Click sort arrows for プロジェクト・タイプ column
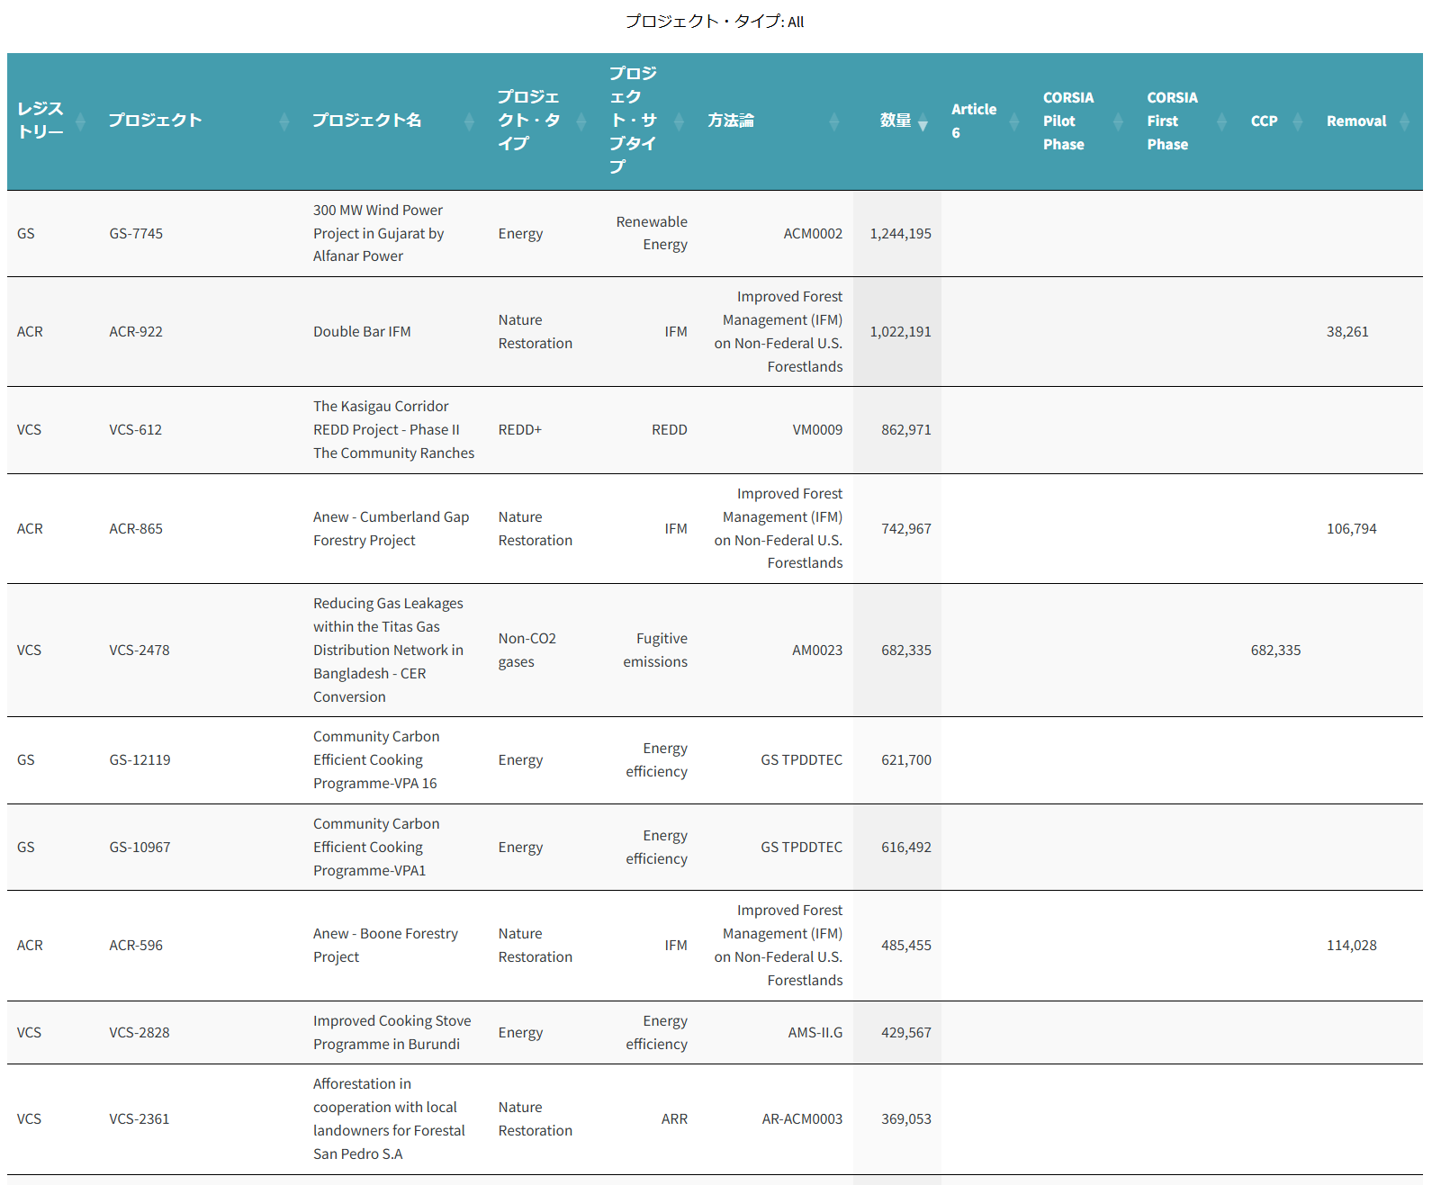 point(581,121)
